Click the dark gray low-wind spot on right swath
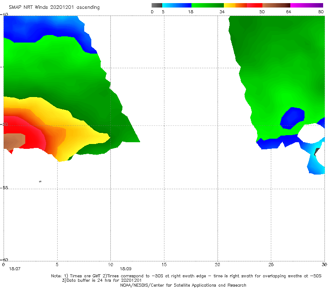The width and height of the screenshot is (328, 288). click(317, 151)
